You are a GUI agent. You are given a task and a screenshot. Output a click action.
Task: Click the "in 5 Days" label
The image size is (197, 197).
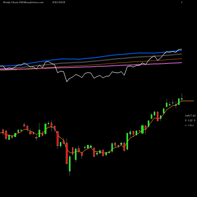pos(189,125)
